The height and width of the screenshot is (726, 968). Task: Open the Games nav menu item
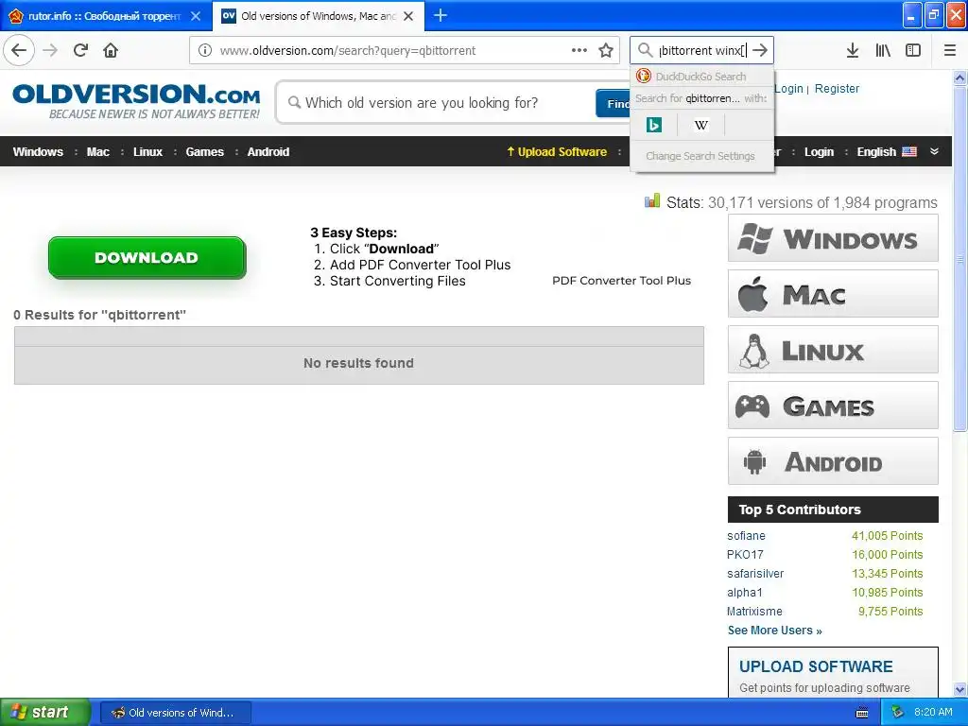click(204, 152)
